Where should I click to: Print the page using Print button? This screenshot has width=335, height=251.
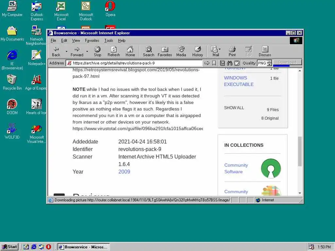[x=232, y=51]
